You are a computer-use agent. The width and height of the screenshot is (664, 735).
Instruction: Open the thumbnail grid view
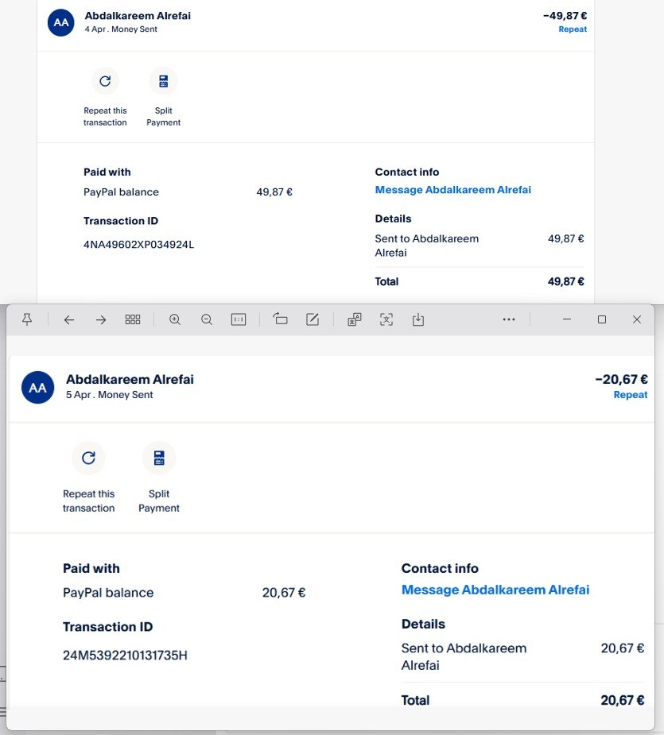click(133, 319)
